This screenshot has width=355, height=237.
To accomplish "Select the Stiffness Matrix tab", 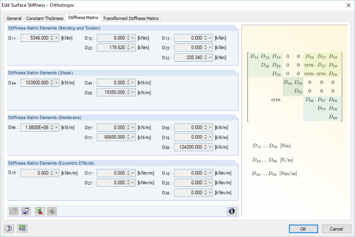I will [x=83, y=18].
